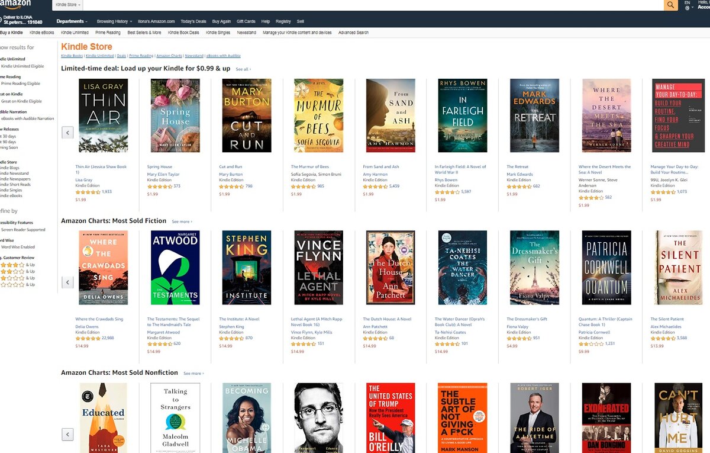Open Advanced Search link
710x453 pixels.
point(354,33)
